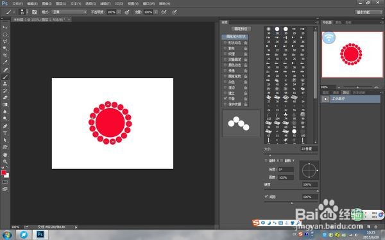Viewport: 385px width, 240px height.
Task: Select the Gradient tool
Action: click(x=5, y=104)
